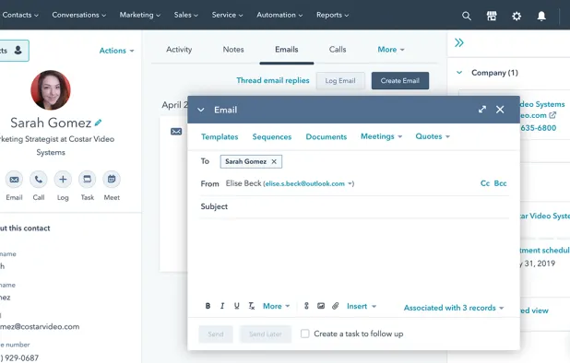Open the Service navigation menu

point(227,15)
